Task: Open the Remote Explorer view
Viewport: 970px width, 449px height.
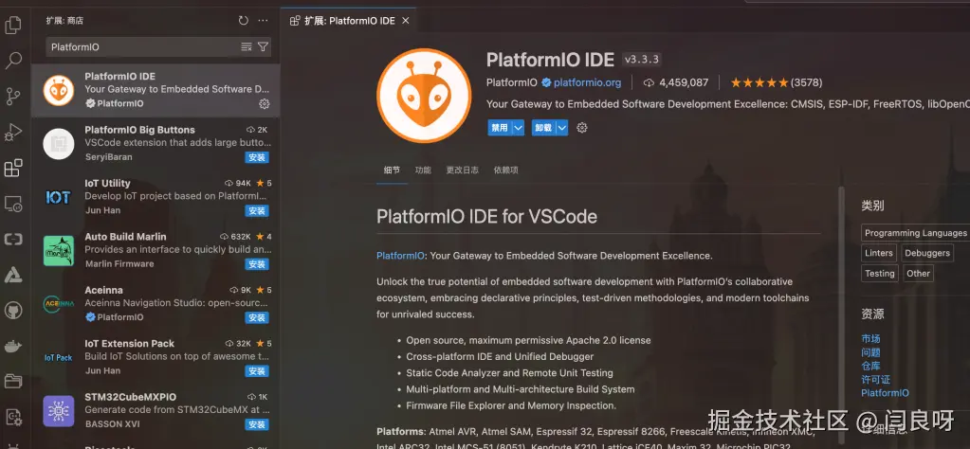Action: coord(13,204)
